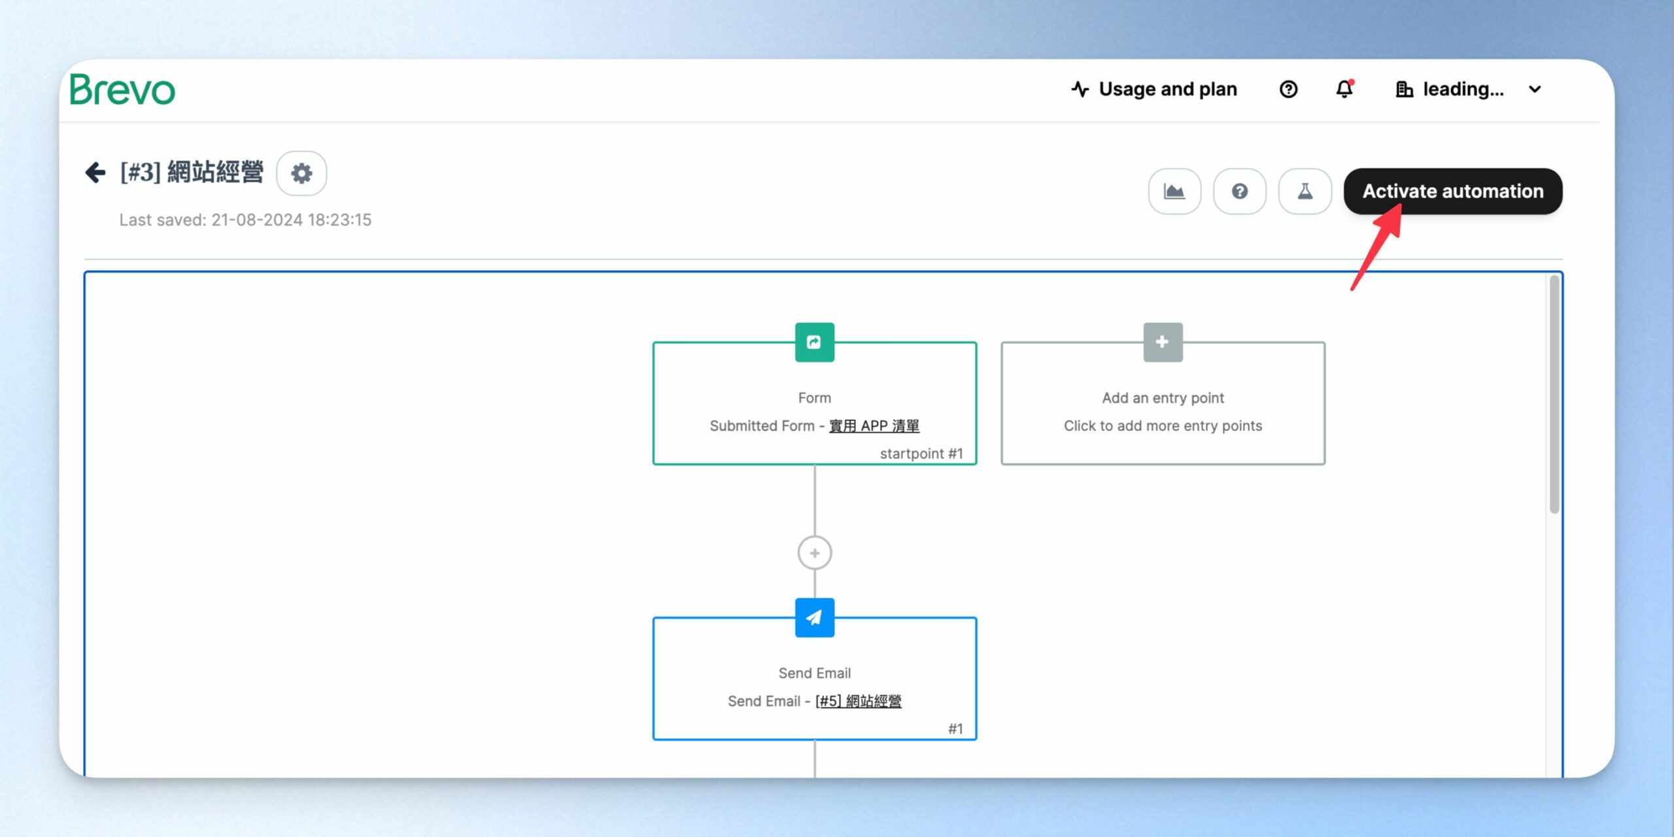Click the workflow help question mark button
This screenshot has height=837, width=1674.
(1240, 191)
